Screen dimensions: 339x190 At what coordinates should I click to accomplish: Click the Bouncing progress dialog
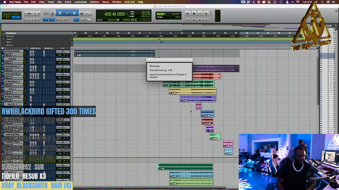pos(169,70)
